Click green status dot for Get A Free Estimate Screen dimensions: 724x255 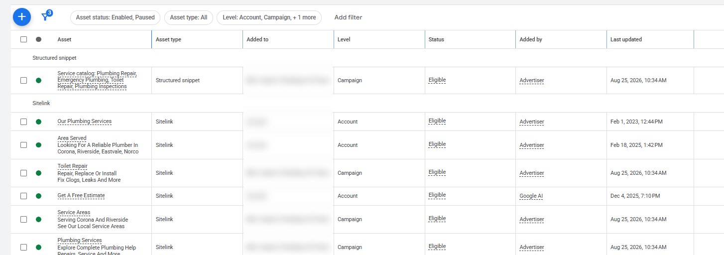pyautogui.click(x=38, y=196)
